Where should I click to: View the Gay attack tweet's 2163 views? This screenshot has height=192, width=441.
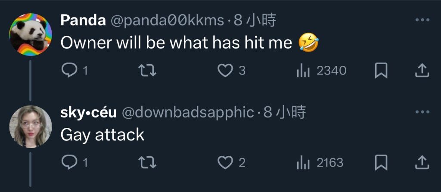320,162
